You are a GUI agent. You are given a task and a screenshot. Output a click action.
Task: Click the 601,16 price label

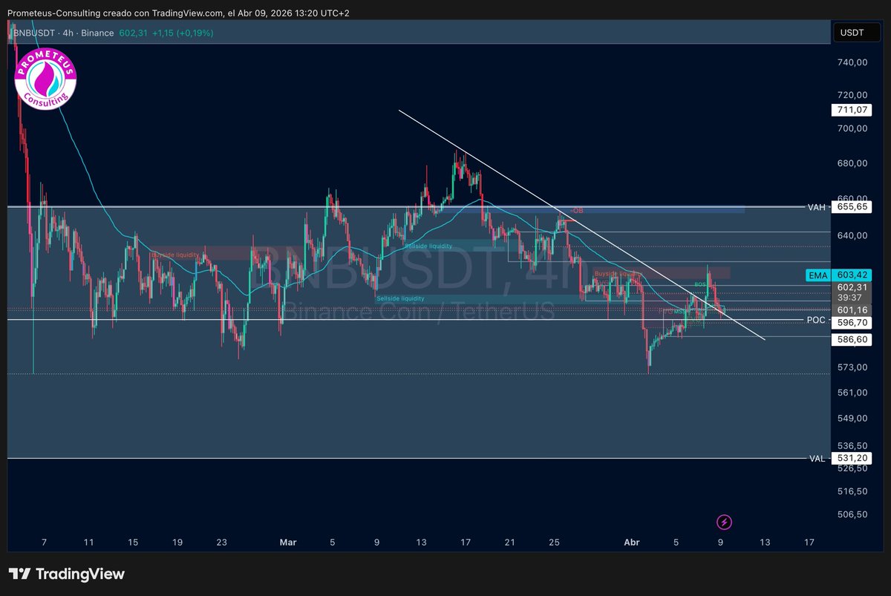pyautogui.click(x=851, y=310)
